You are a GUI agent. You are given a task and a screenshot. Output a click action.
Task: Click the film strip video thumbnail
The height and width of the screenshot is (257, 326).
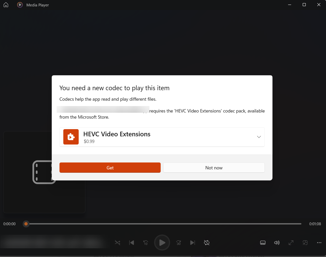pyautogui.click(x=44, y=172)
